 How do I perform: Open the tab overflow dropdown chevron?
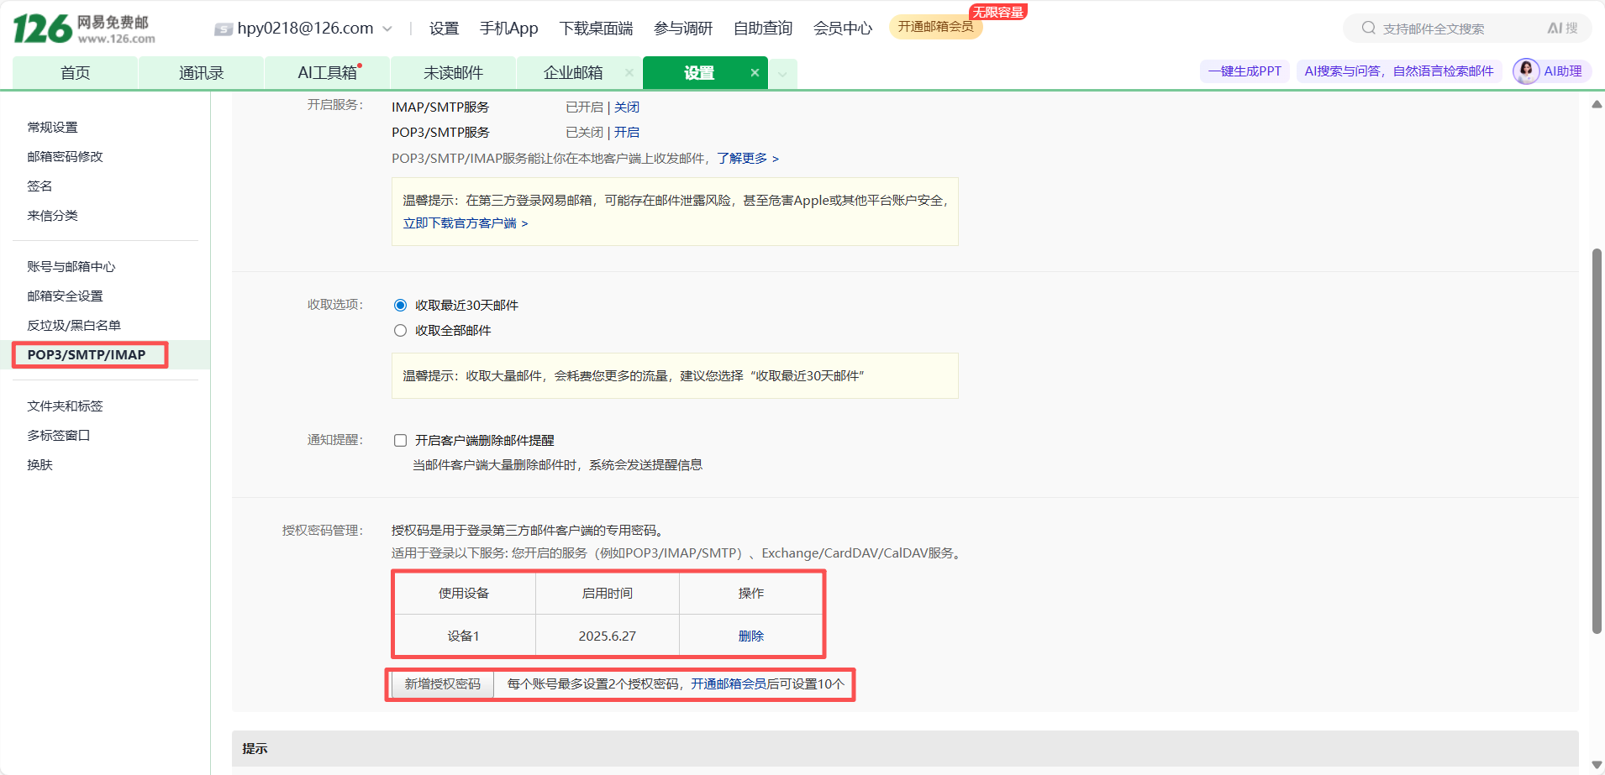coord(782,74)
